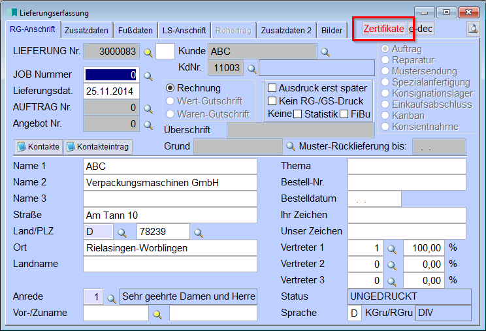This screenshot has height=331, width=486.
Task: Click Name 2 field Verpackungsmaschinen GmbH
Action: (170, 182)
